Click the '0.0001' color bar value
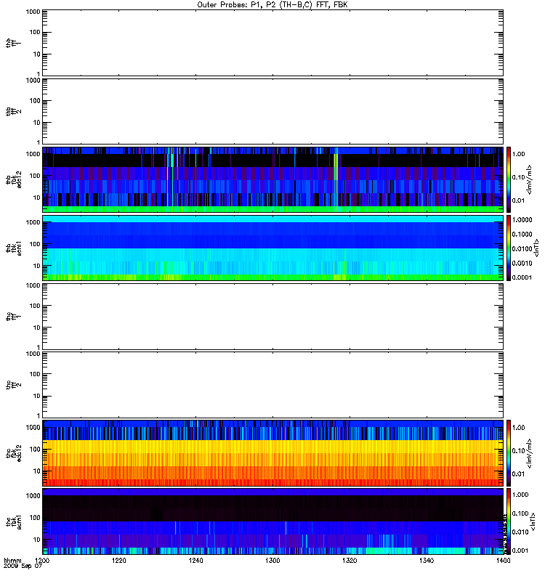545x581 pixels. click(522, 277)
